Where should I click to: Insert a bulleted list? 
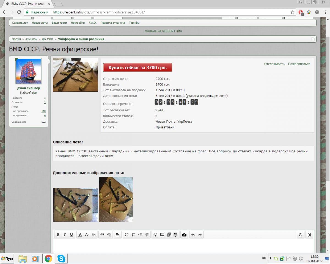point(127,235)
